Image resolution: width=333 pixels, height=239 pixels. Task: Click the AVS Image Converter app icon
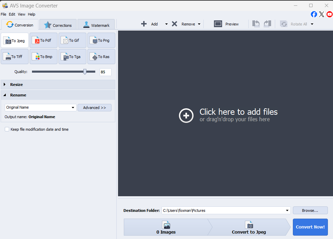5,5
